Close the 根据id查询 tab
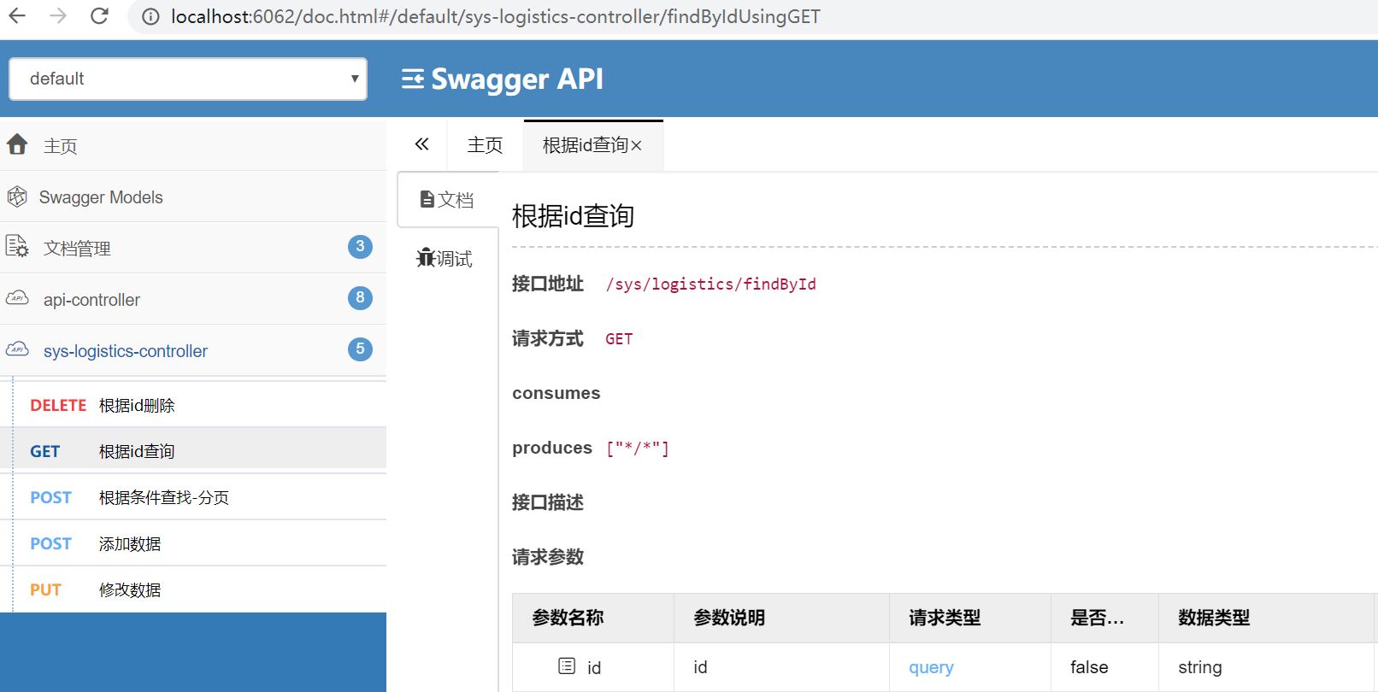 point(636,146)
